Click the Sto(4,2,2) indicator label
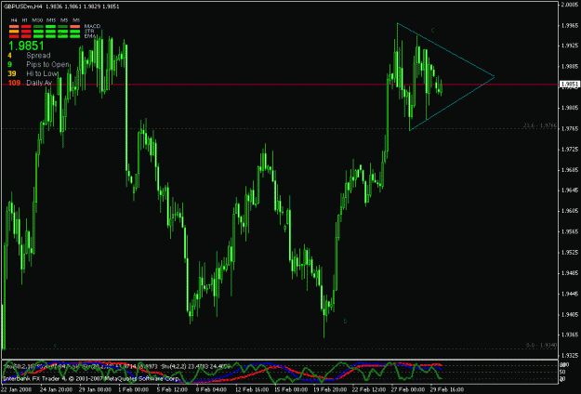 (173, 366)
